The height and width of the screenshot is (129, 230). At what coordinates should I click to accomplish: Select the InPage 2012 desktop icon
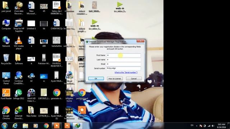(19, 94)
